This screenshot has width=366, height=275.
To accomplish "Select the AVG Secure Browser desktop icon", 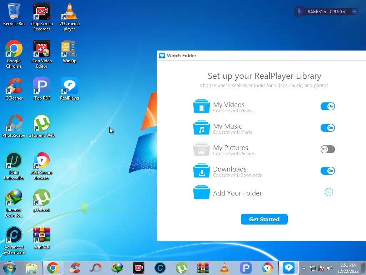I will [x=41, y=166].
